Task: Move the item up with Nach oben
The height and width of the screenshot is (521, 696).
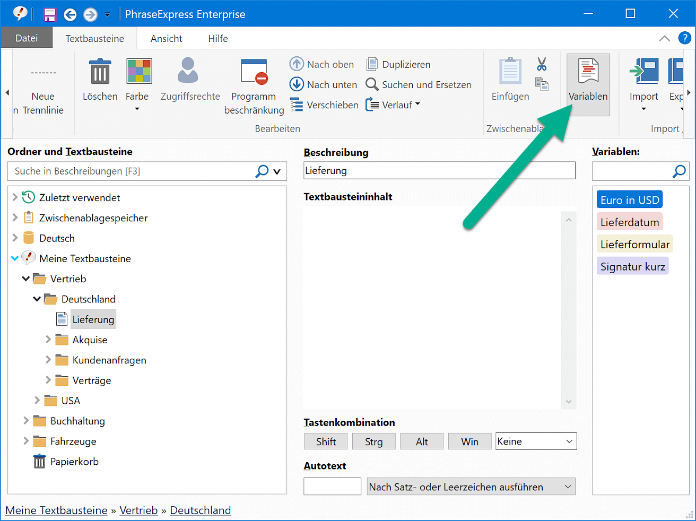Action: pos(322,64)
